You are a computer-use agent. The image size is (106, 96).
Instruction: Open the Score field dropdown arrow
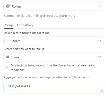tap(100, 57)
